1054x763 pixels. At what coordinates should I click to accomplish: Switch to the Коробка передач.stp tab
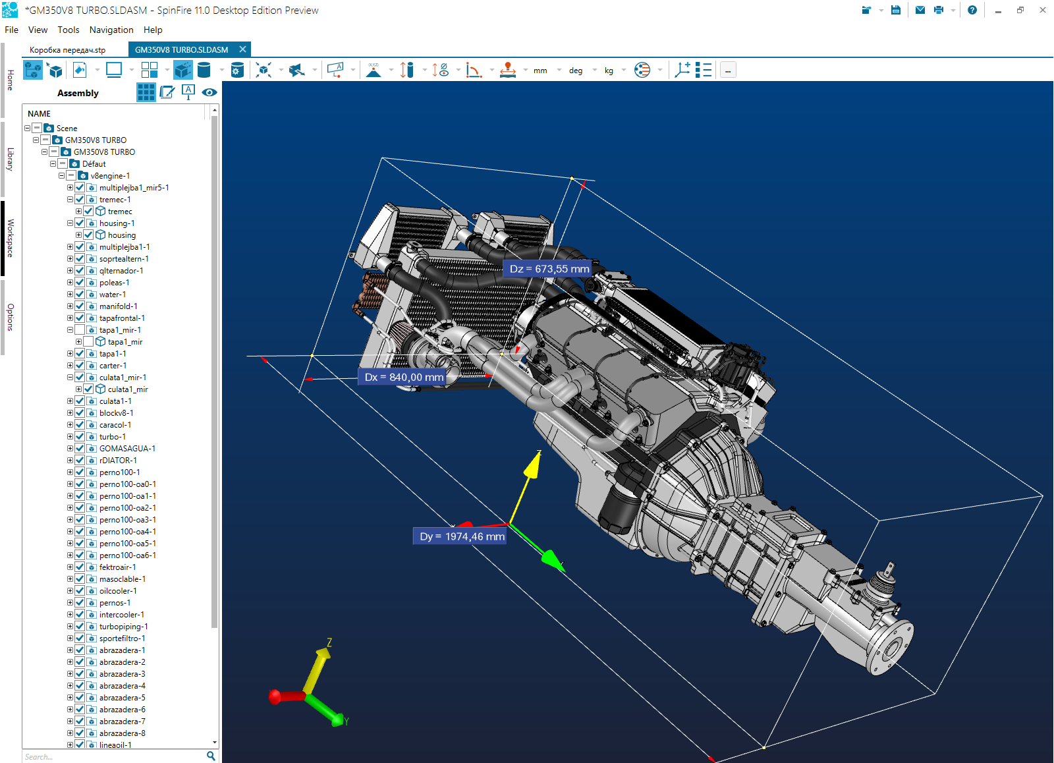pos(67,49)
